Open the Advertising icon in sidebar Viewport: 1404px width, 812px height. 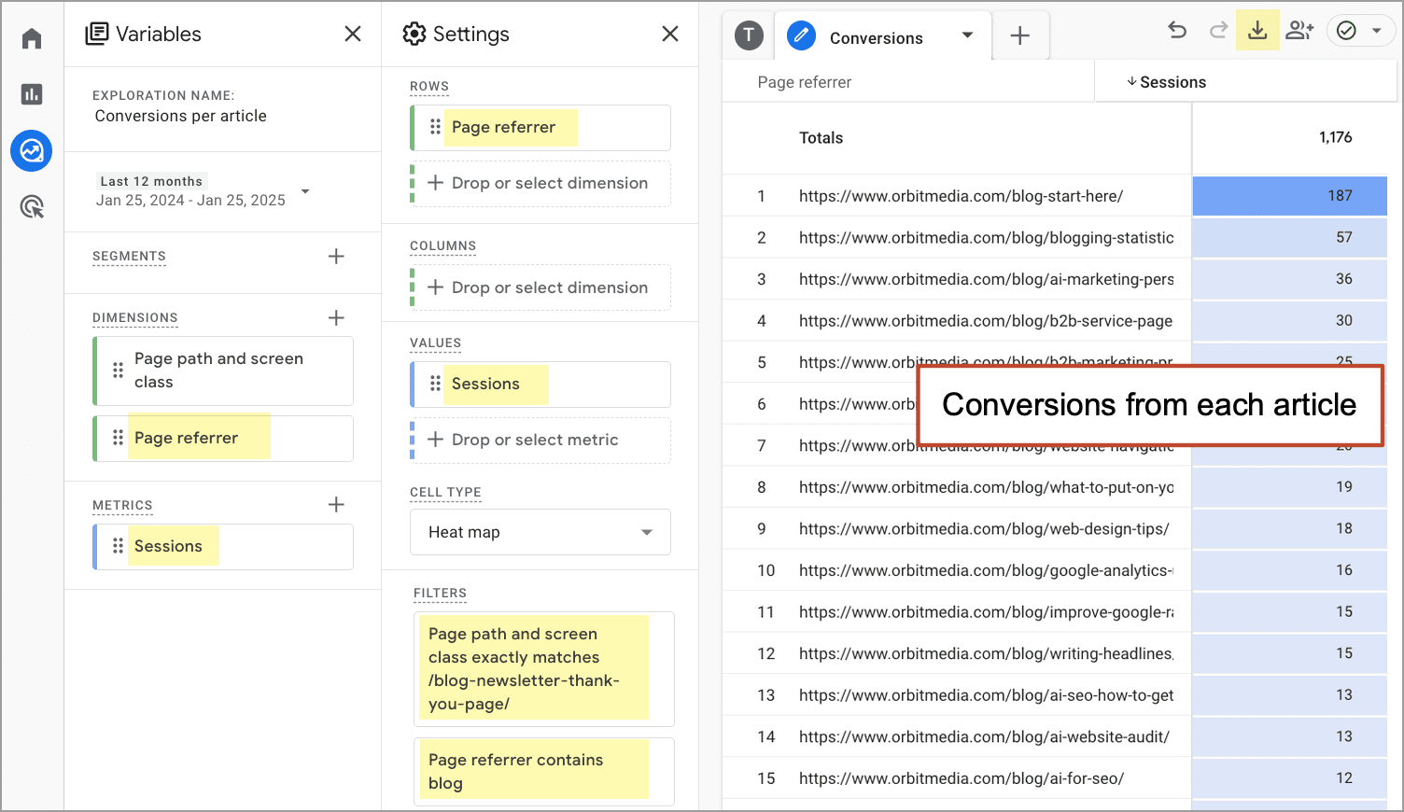(x=32, y=206)
